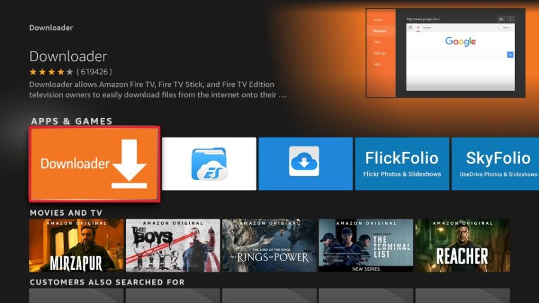Open The Rings of Power thumbnail
This screenshot has width=539, height=303.
(x=269, y=246)
